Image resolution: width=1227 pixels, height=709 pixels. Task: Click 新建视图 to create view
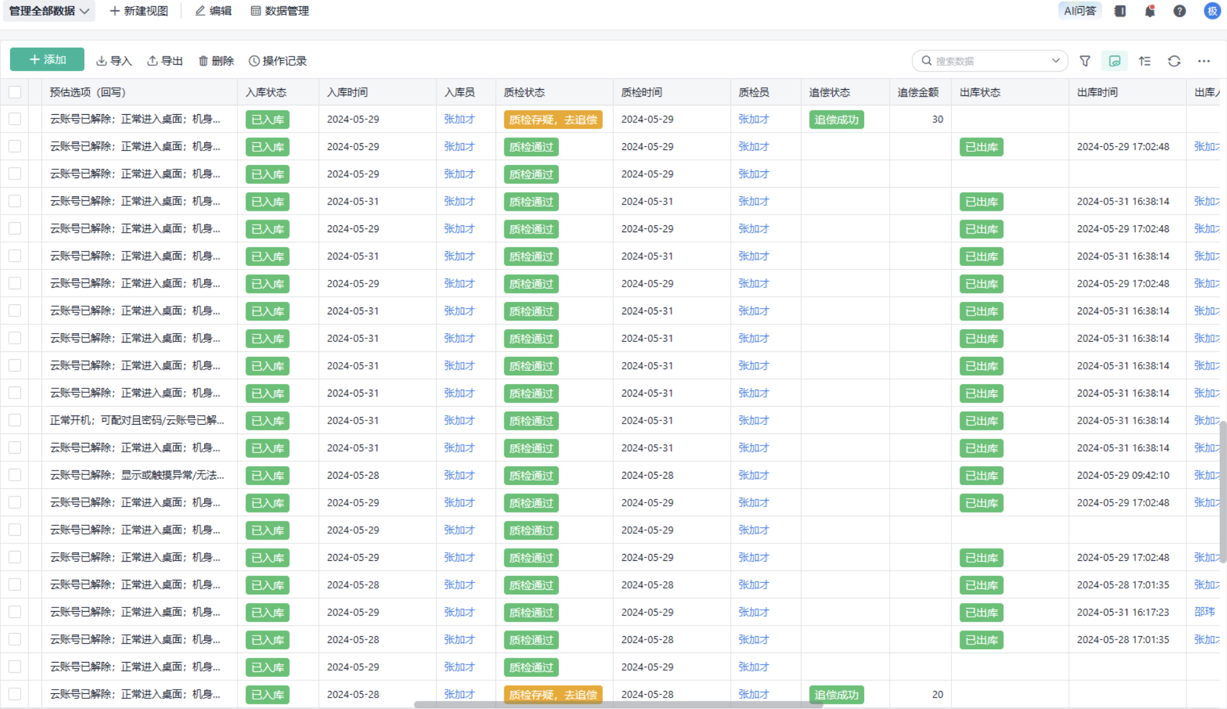[139, 11]
